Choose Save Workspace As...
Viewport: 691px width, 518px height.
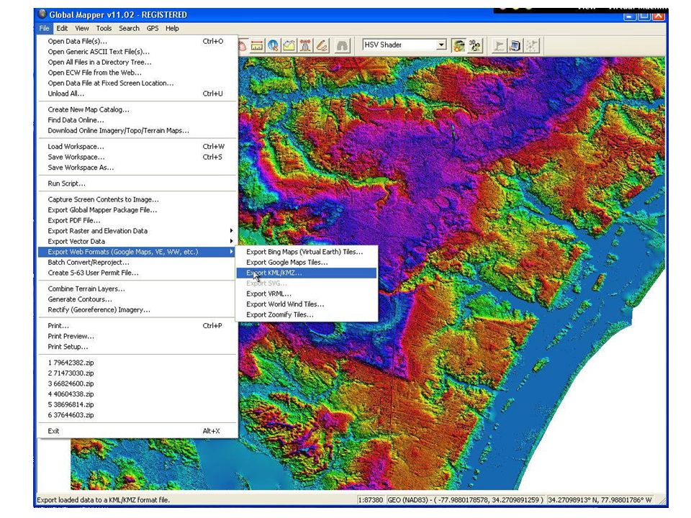coord(137,168)
